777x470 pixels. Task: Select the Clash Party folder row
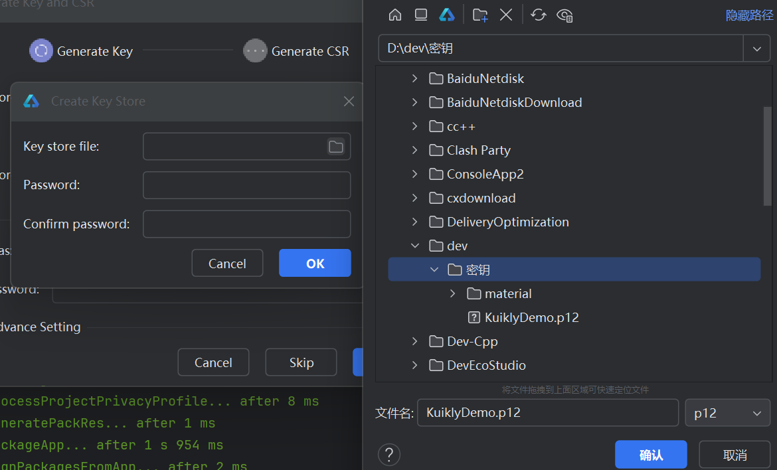pos(574,150)
